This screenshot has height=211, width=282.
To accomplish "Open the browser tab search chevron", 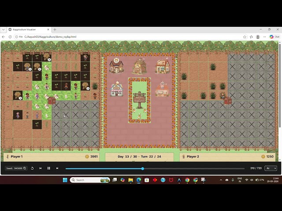I will click(x=4, y=29).
